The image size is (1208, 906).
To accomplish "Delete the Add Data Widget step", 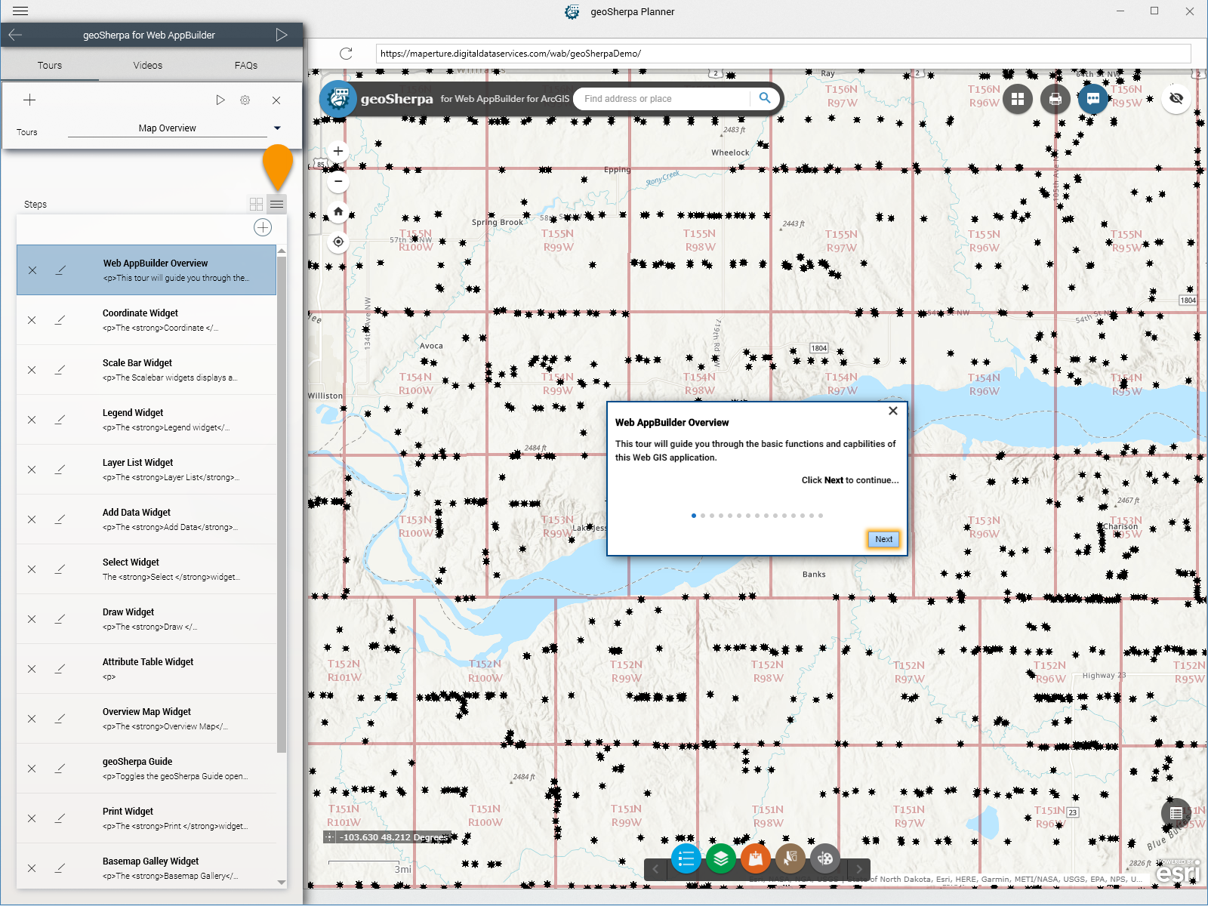I will [32, 519].
